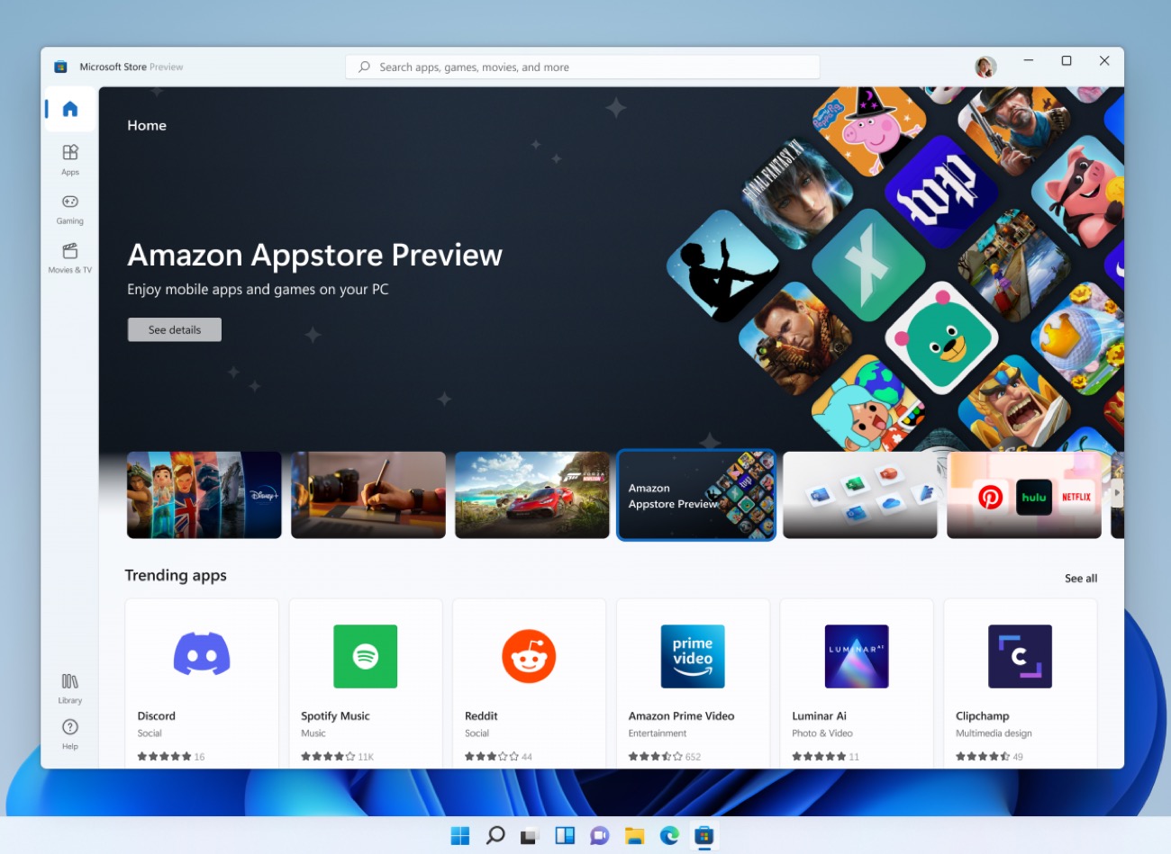Open the Gaming section
This screenshot has width=1171, height=854.
pyautogui.click(x=70, y=209)
